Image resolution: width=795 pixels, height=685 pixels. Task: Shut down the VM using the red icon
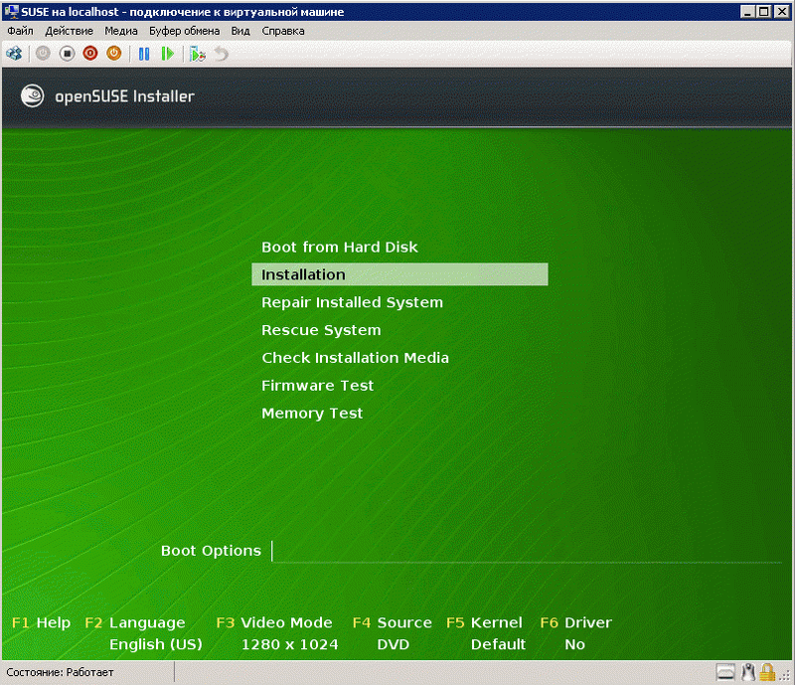coord(90,54)
